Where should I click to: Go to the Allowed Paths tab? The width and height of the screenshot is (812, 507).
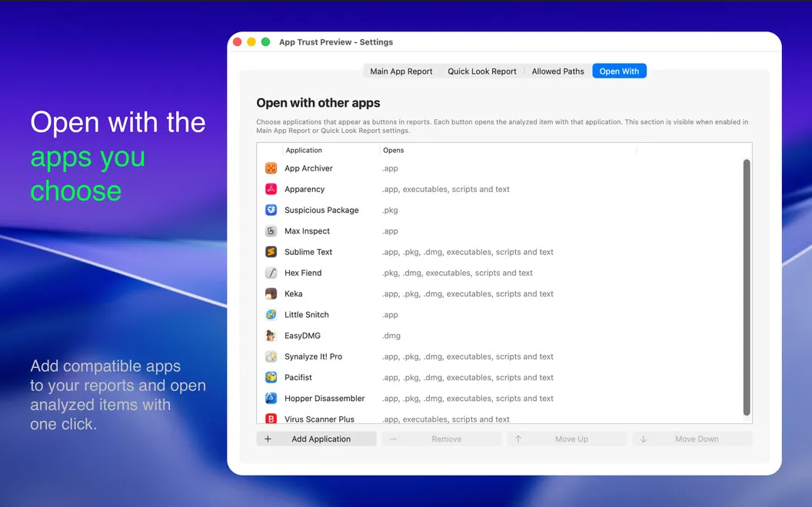(557, 71)
